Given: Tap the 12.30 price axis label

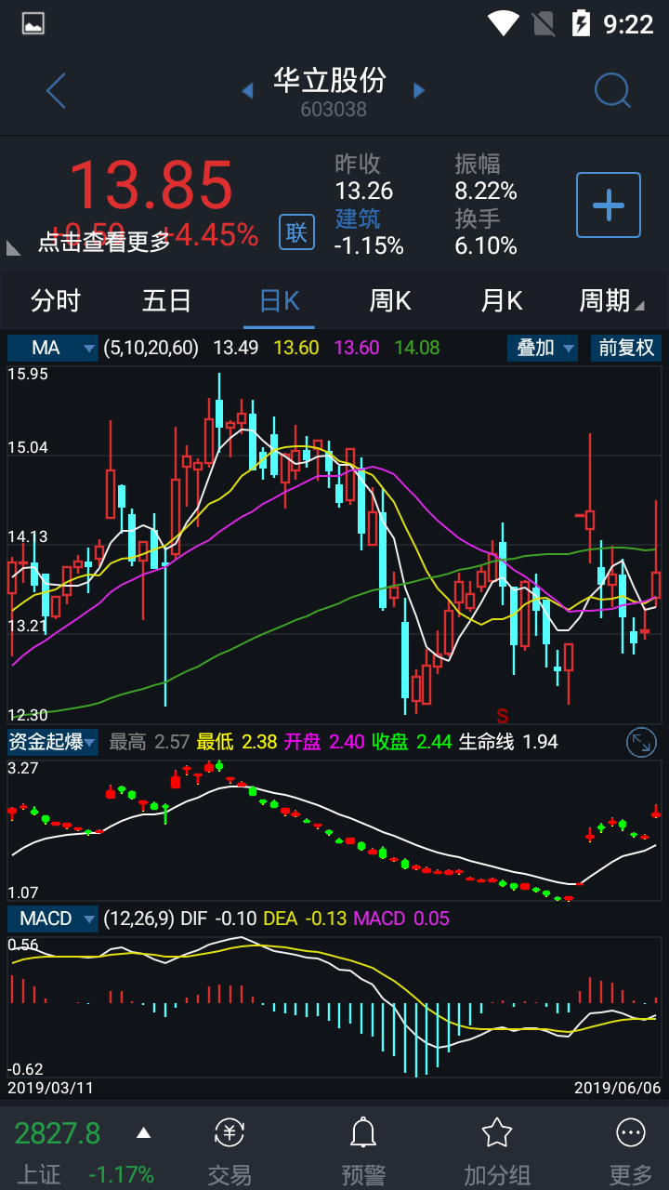Looking at the screenshot, I should (28, 715).
